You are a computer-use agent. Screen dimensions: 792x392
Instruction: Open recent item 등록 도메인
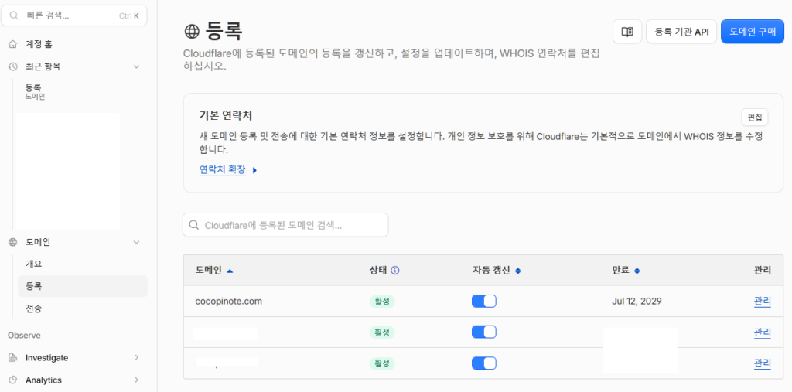[x=36, y=91]
